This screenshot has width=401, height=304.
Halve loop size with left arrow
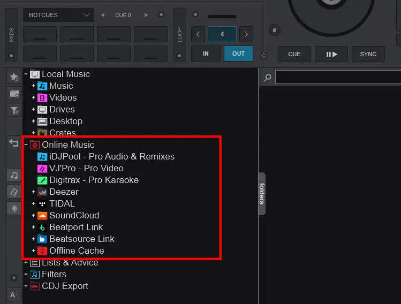pos(198,34)
